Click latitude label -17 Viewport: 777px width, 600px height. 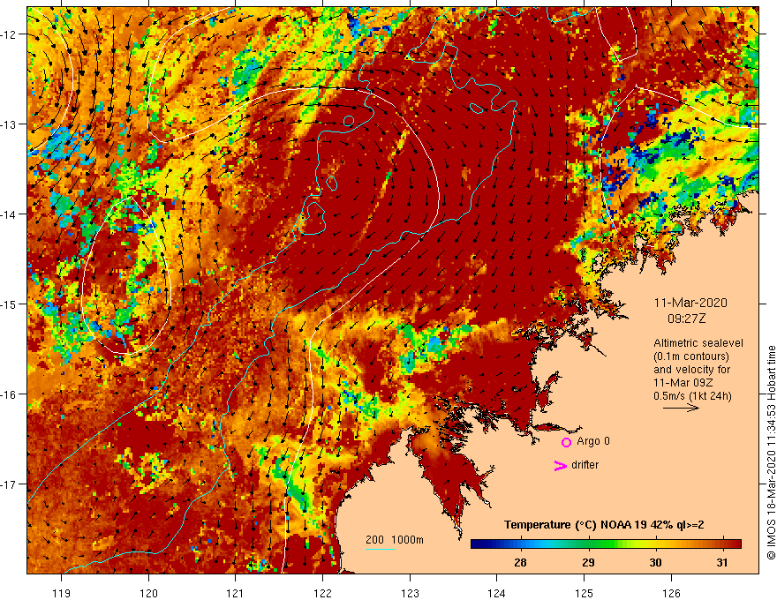9,484
